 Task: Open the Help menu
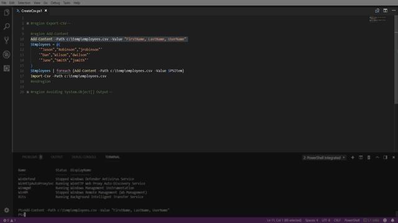[x=77, y=2]
